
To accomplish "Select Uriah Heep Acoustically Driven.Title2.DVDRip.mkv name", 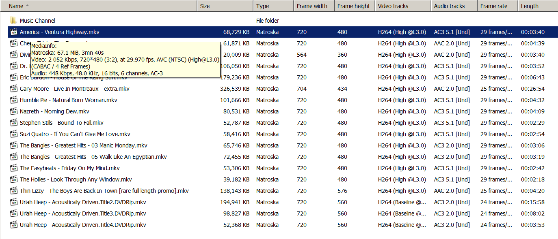I will [x=83, y=202].
